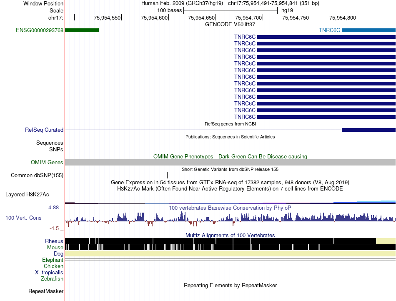Open the H3K27Ac Mark track title
The image size is (396, 301).
coord(230,188)
